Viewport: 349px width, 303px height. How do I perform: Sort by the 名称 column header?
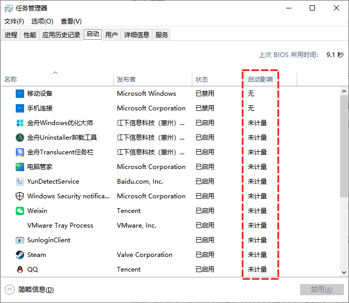point(57,78)
